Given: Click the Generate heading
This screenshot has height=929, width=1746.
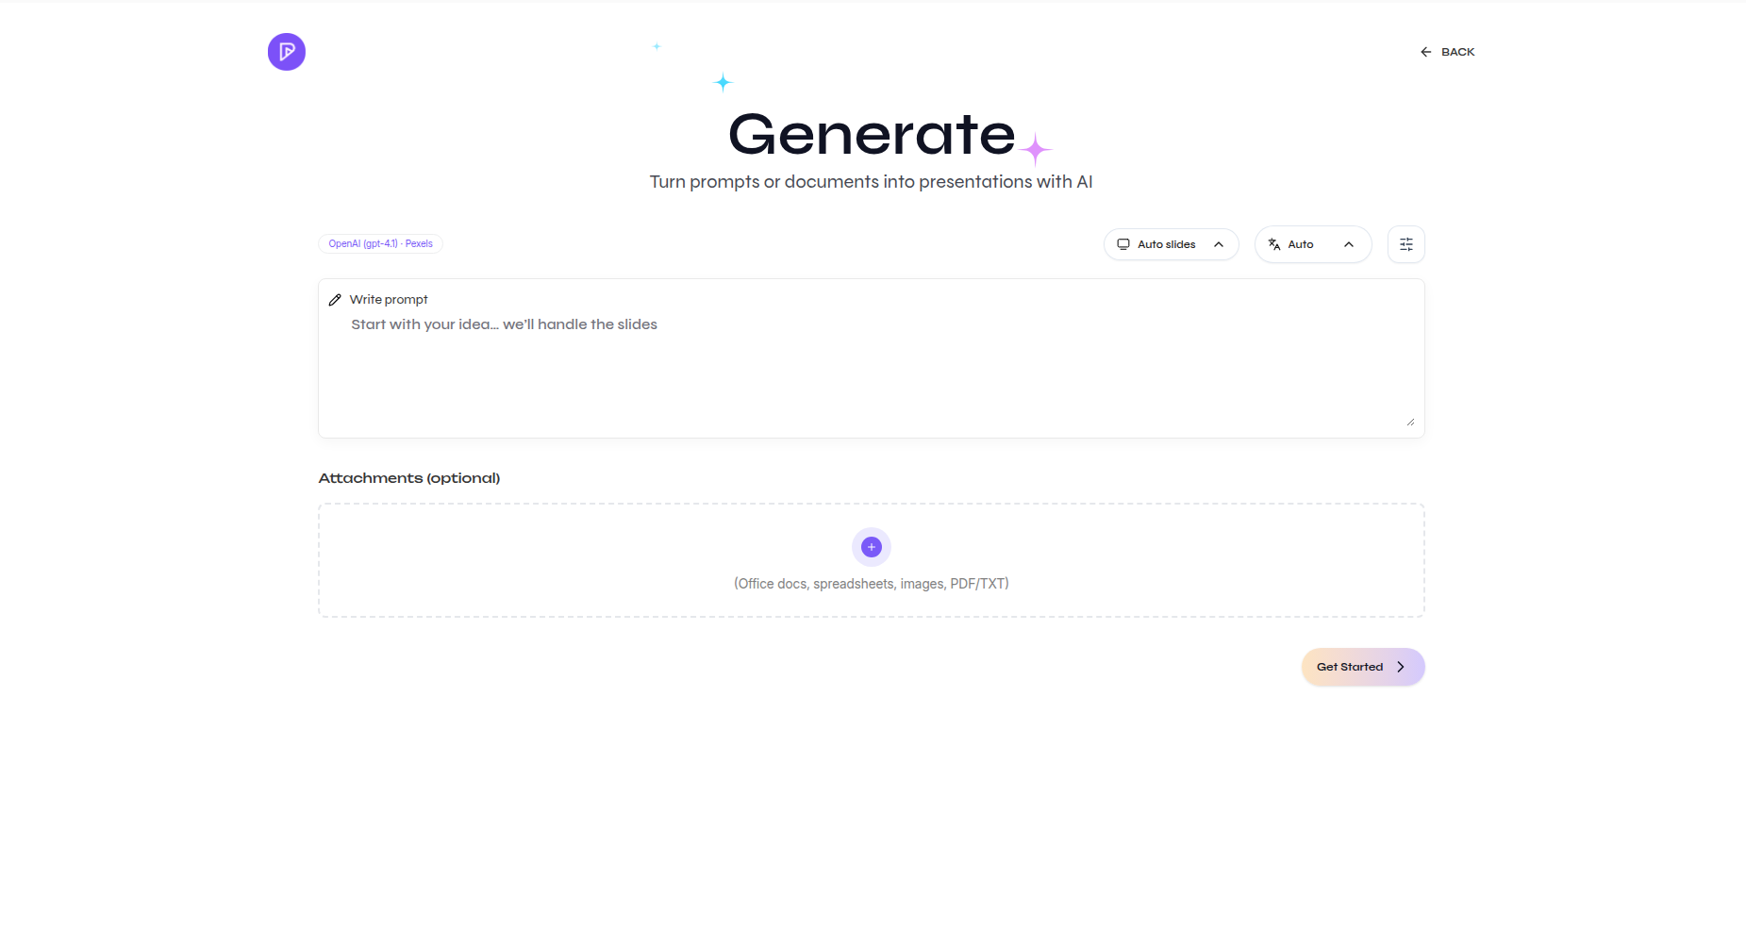Looking at the screenshot, I should point(871,134).
